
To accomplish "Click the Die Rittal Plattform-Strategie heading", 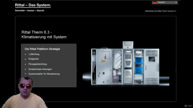I will point(42,49).
